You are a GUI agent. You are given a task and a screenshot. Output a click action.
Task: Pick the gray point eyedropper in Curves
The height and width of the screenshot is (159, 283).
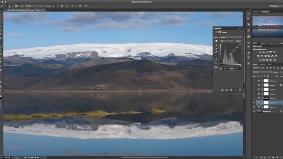coord(216,49)
